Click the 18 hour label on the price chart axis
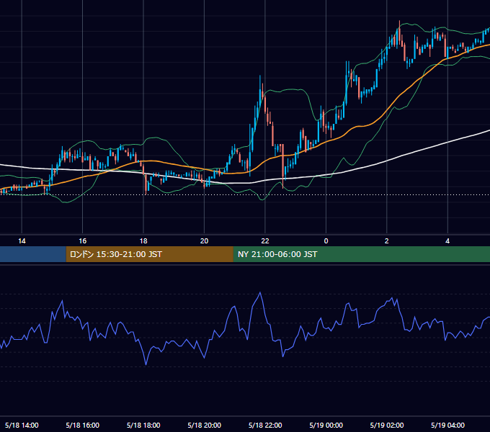The width and height of the screenshot is (490, 432). [143, 241]
